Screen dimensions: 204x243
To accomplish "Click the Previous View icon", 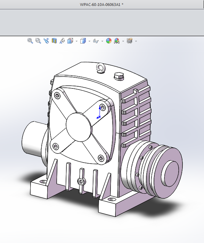I will [46, 41].
